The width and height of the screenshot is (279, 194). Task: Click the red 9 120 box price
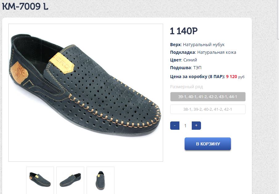[x=232, y=77]
